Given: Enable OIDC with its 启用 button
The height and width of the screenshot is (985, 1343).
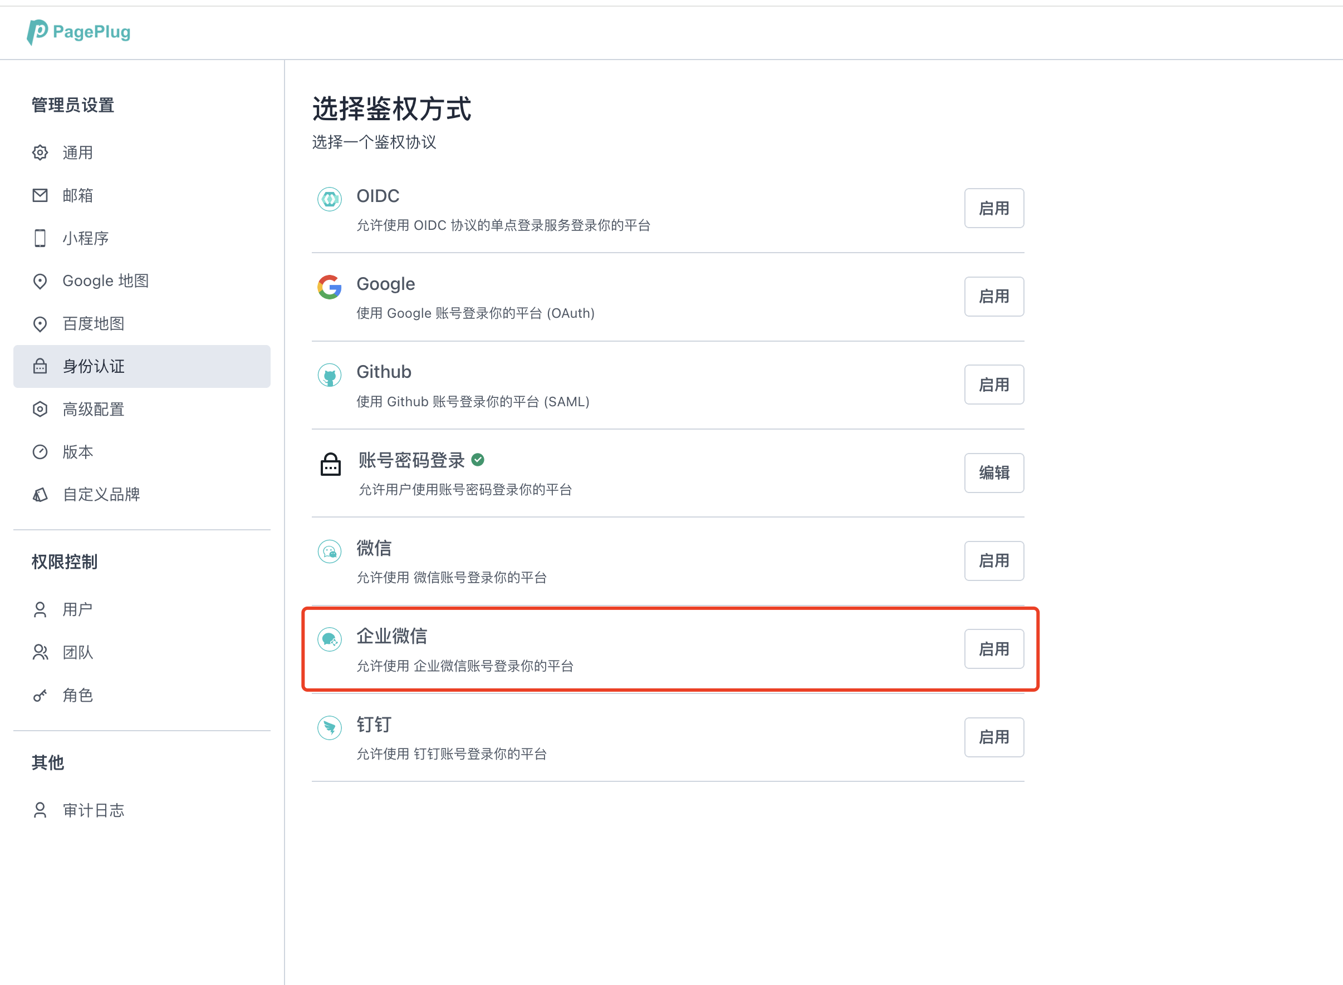Looking at the screenshot, I should click(994, 208).
